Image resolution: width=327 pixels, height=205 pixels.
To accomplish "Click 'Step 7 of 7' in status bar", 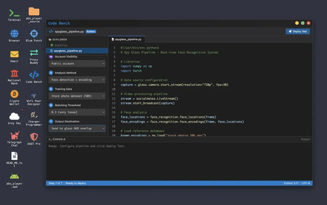I will click(56, 183).
